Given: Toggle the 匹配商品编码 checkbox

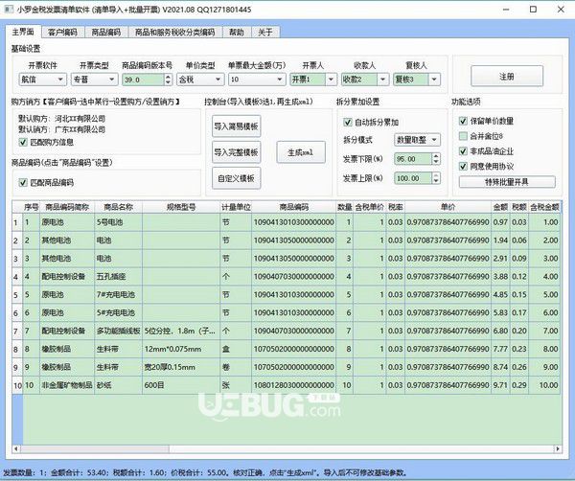Looking at the screenshot, I should click(x=23, y=183).
